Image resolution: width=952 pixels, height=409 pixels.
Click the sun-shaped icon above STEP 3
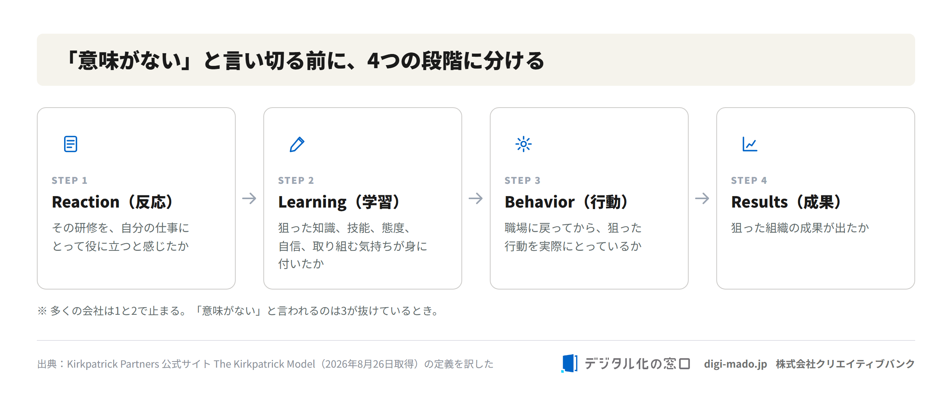pos(524,144)
